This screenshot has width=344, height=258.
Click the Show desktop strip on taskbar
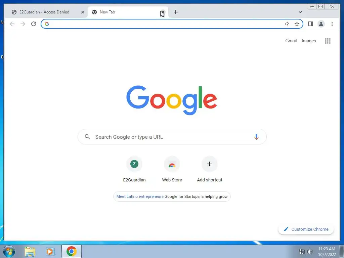[x=342, y=251]
